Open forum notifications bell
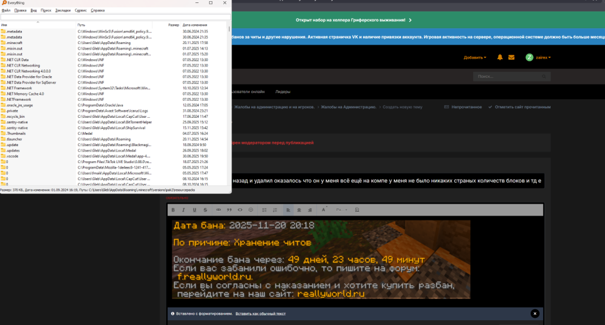This screenshot has width=605, height=325. pos(500,57)
